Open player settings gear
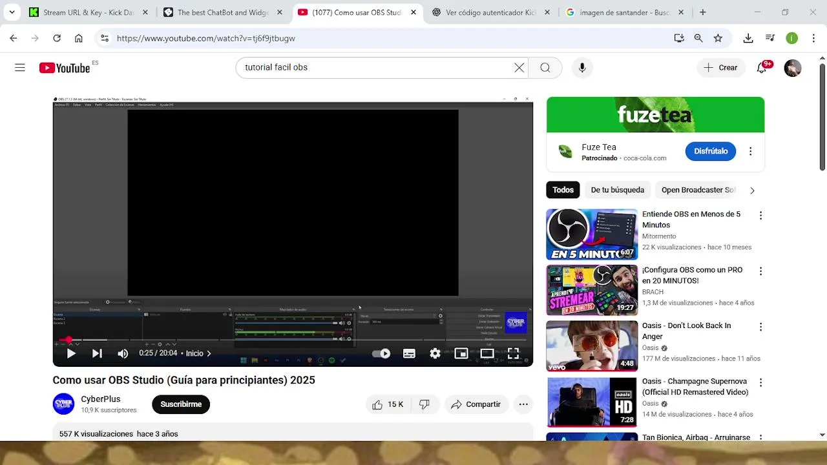The width and height of the screenshot is (827, 465). pos(435,353)
